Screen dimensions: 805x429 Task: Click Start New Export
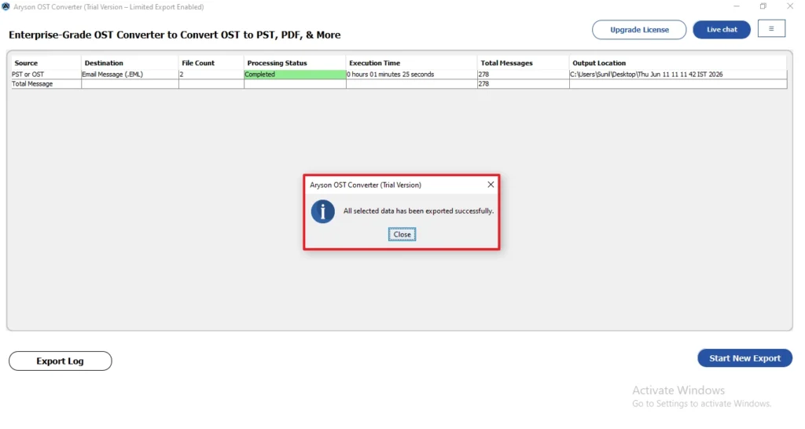point(744,358)
